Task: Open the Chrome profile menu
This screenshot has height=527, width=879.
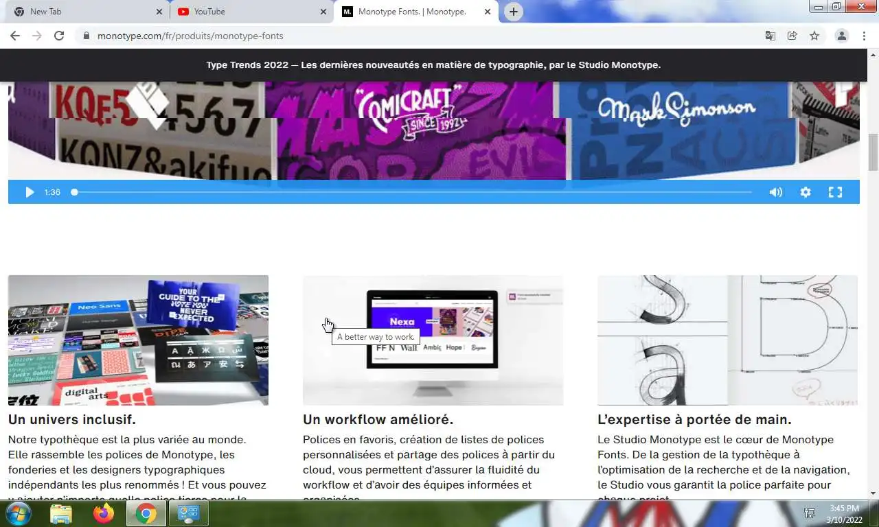Action: 841,36
